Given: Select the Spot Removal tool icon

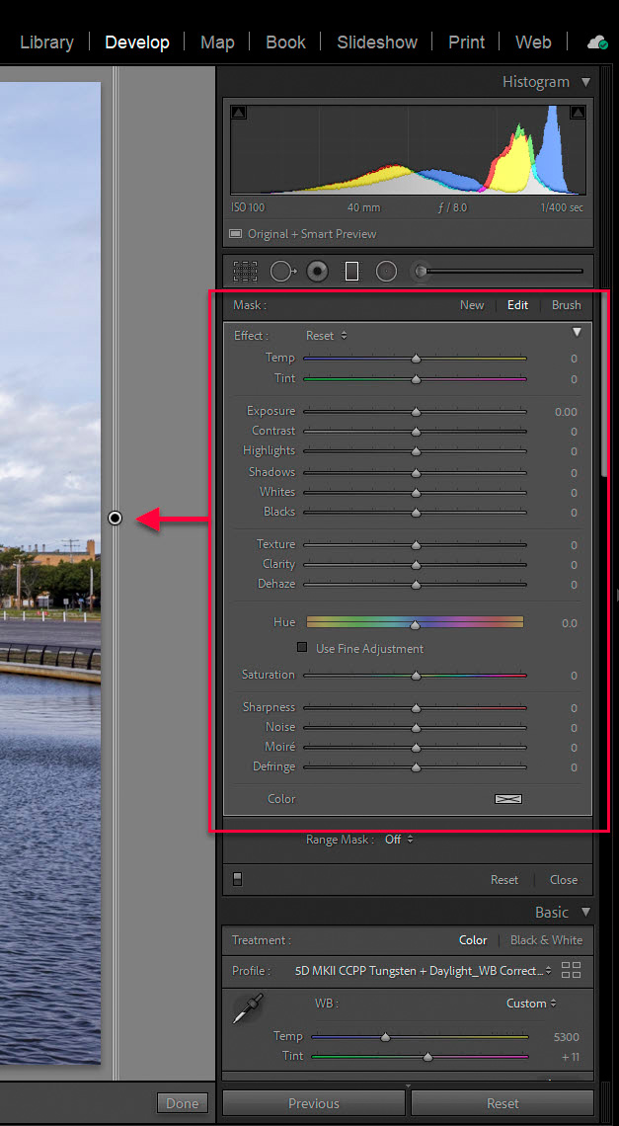Looking at the screenshot, I should (283, 272).
